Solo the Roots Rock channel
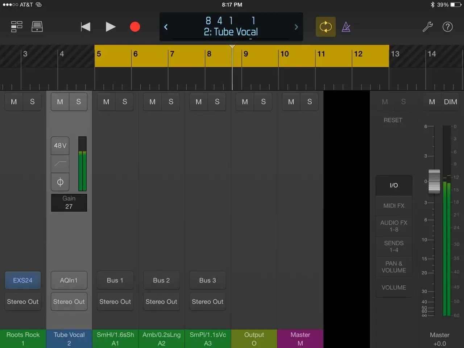Viewport: 464px width, 348px height. coord(32,102)
